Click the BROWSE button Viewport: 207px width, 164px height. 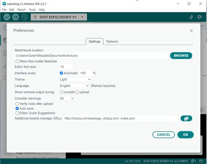pos(181,56)
